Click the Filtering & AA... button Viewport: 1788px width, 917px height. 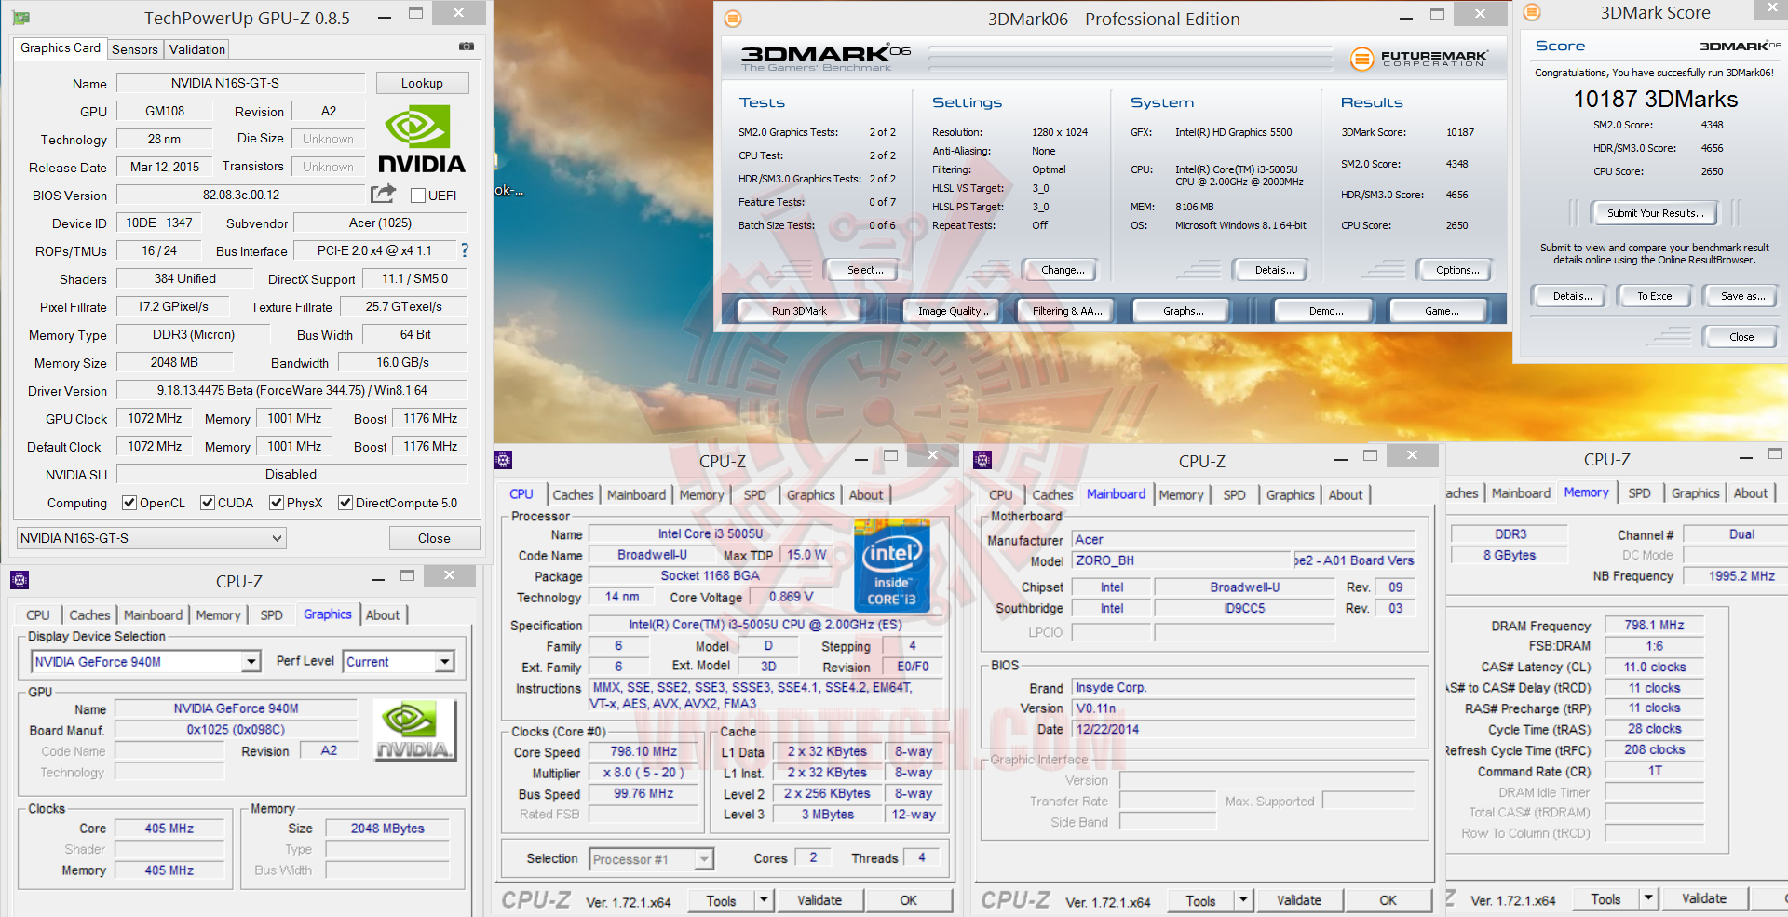(x=1067, y=311)
